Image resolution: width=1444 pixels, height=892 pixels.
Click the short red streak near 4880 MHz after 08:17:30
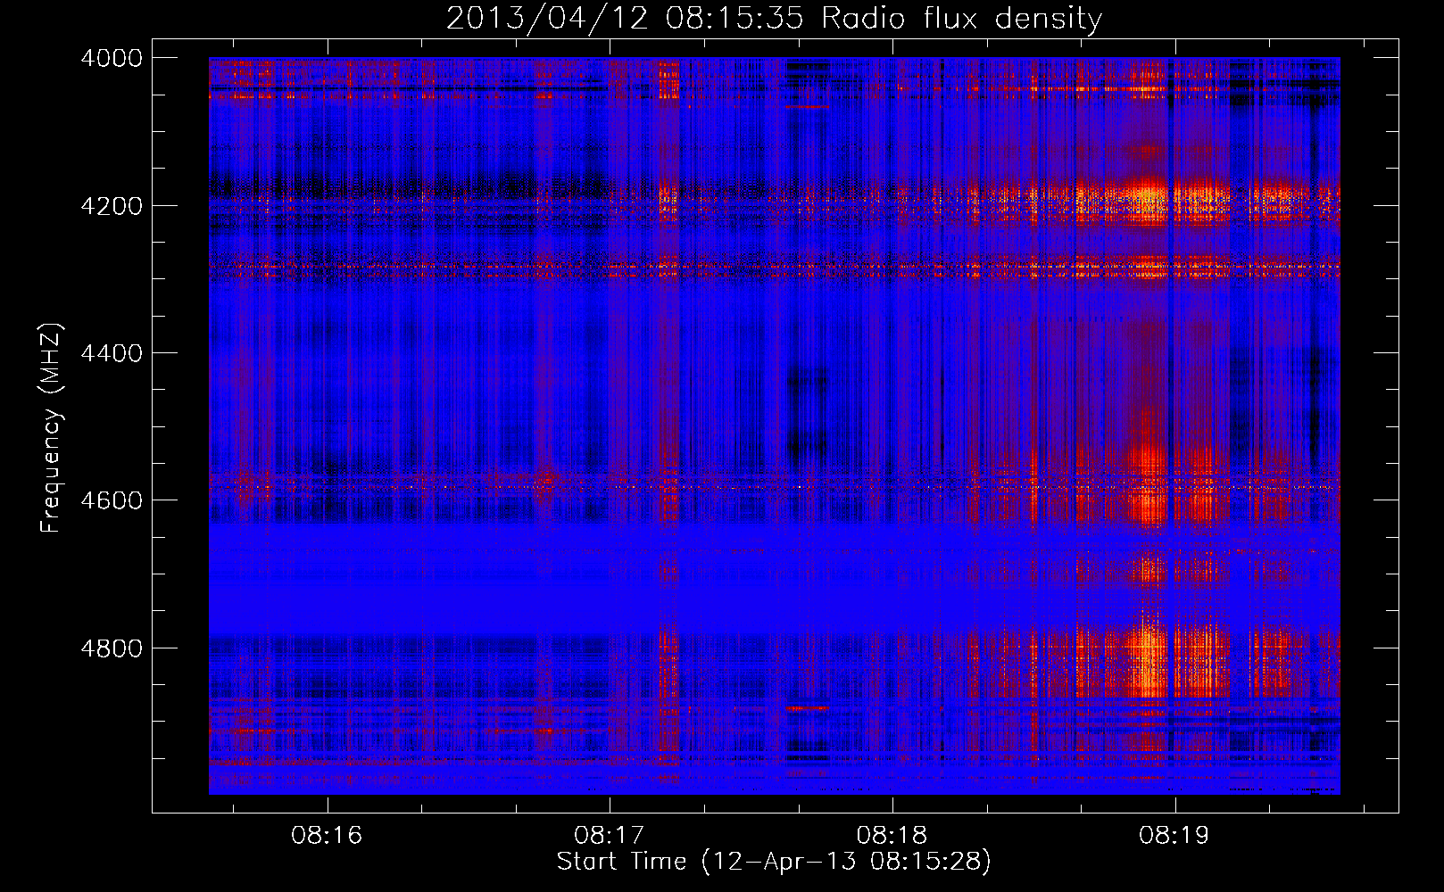pyautogui.click(x=807, y=707)
